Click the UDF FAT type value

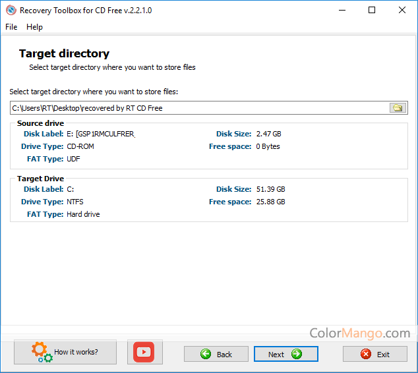(x=73, y=159)
